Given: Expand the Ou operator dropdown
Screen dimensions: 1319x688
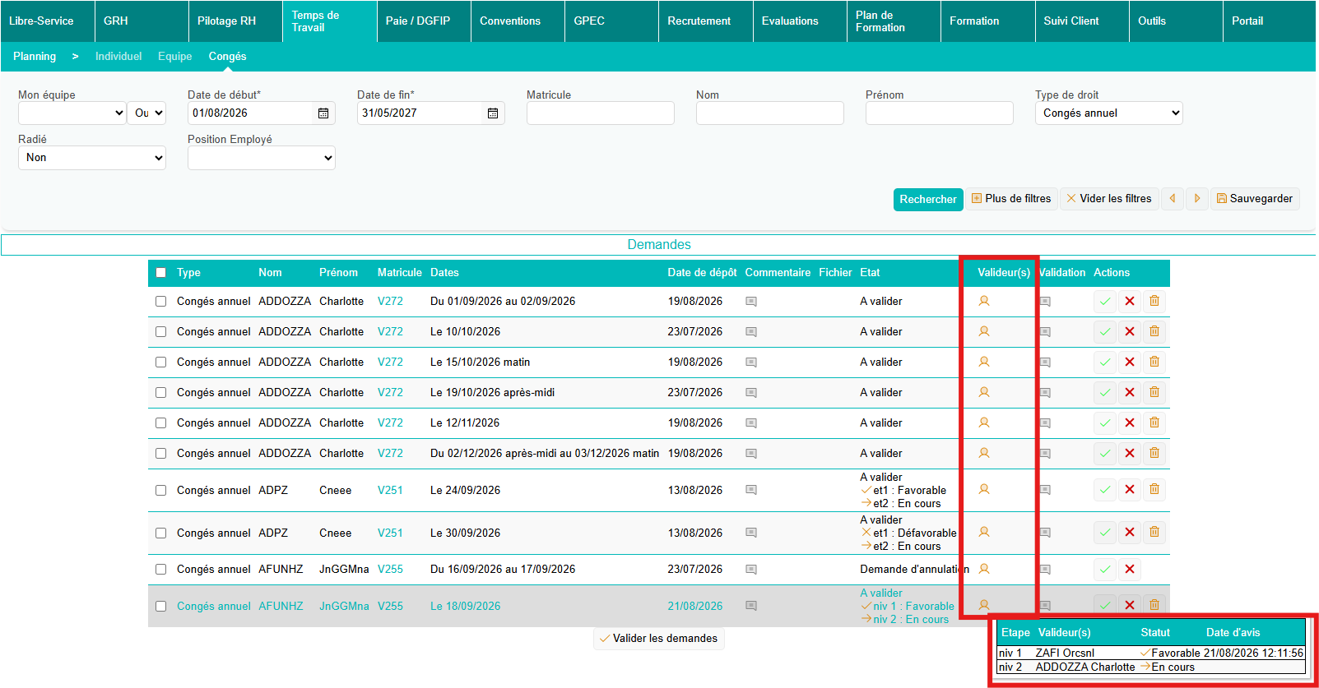Looking at the screenshot, I should tap(146, 113).
